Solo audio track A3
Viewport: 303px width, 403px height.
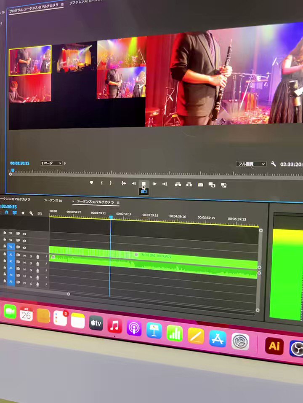pyautogui.click(x=31, y=270)
